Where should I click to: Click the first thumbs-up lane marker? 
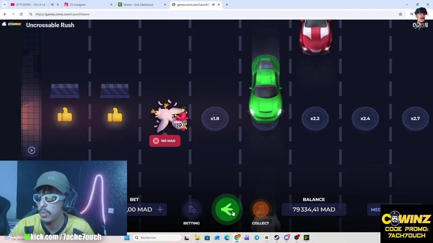(x=65, y=115)
